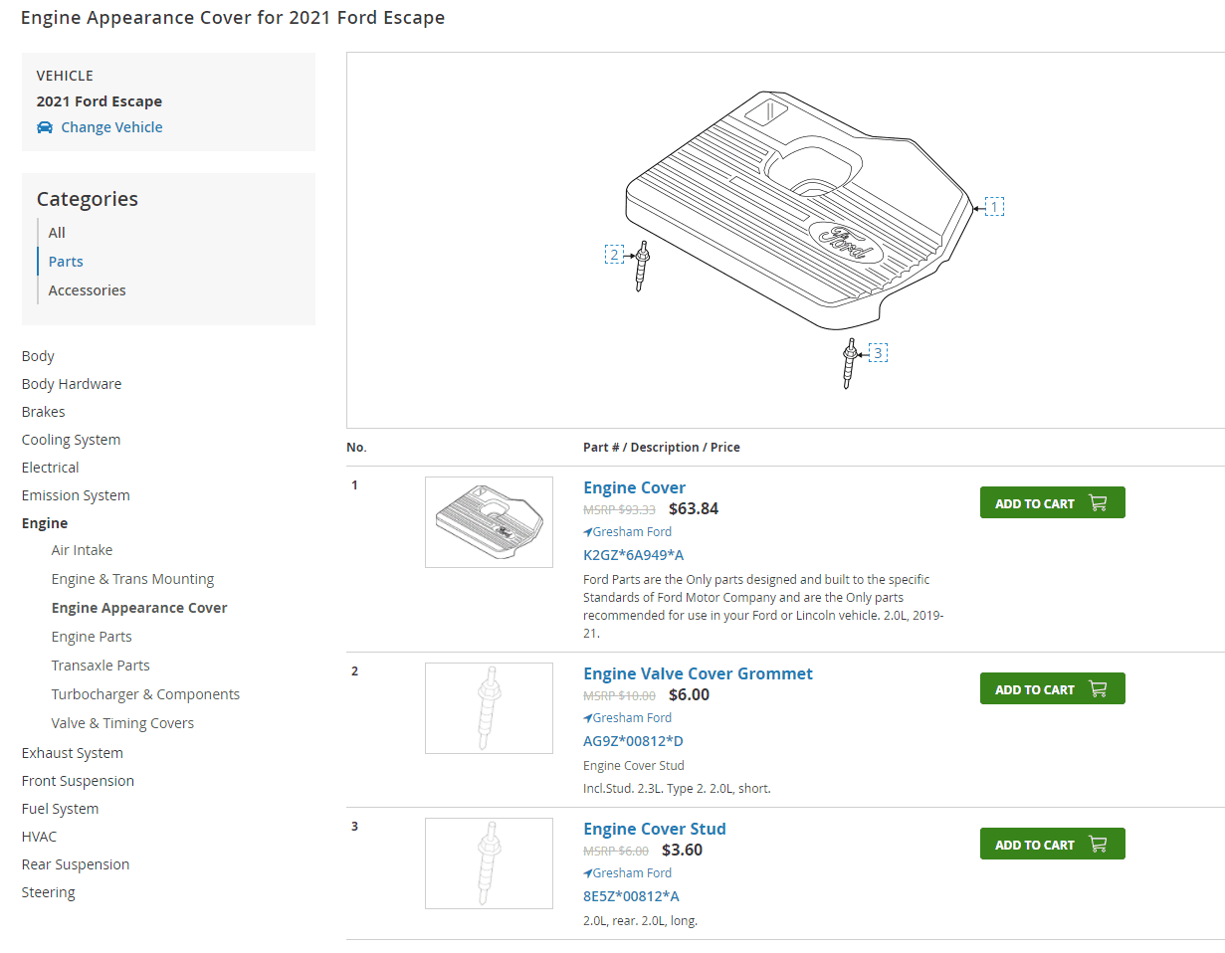The image size is (1225, 953).
Task: Click the cart icon on Engine Cover Stud's button
Action: (1098, 845)
